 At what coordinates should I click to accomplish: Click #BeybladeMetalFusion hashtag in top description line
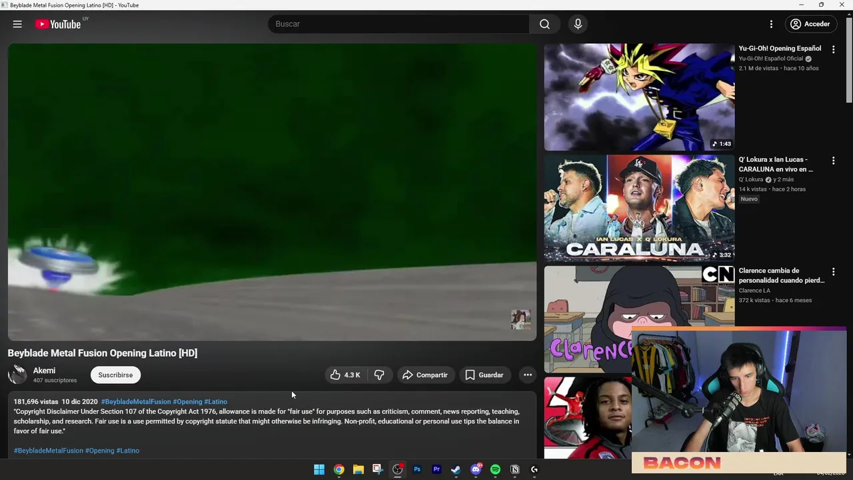pos(136,402)
